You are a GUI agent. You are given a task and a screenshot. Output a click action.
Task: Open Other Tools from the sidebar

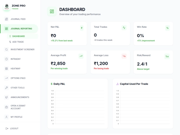19,88
